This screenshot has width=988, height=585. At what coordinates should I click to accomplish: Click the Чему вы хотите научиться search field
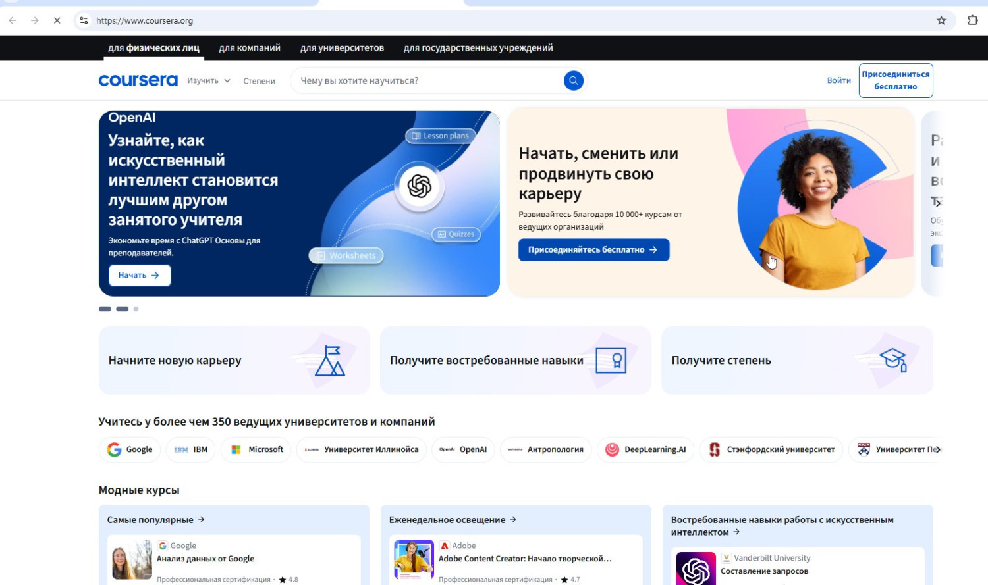(425, 80)
